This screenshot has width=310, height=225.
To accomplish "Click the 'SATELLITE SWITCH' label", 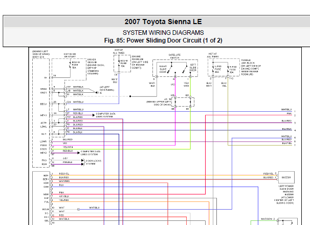I will click(174, 56).
